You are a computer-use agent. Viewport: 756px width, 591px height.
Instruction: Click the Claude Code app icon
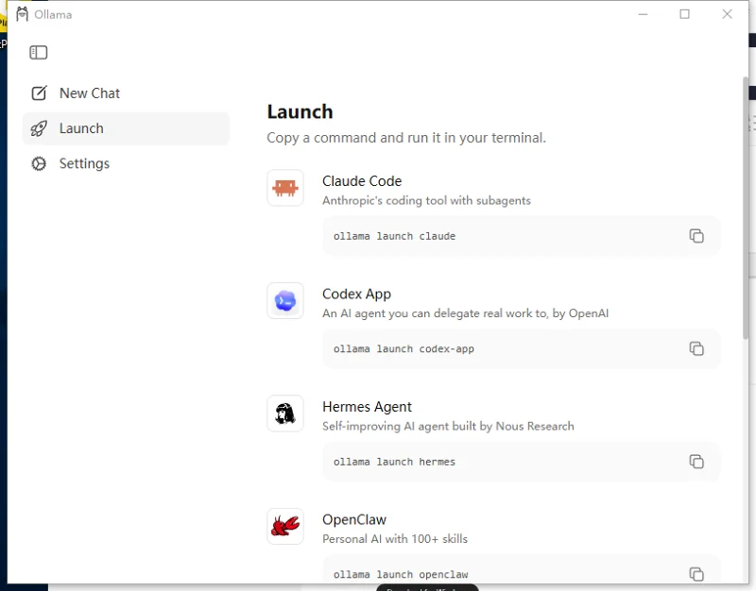[285, 187]
